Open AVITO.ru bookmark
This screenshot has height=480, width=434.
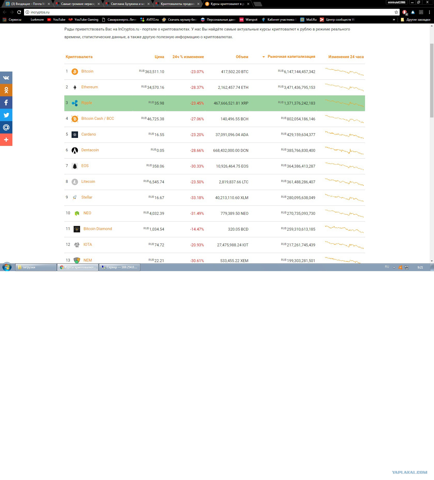[x=150, y=20]
